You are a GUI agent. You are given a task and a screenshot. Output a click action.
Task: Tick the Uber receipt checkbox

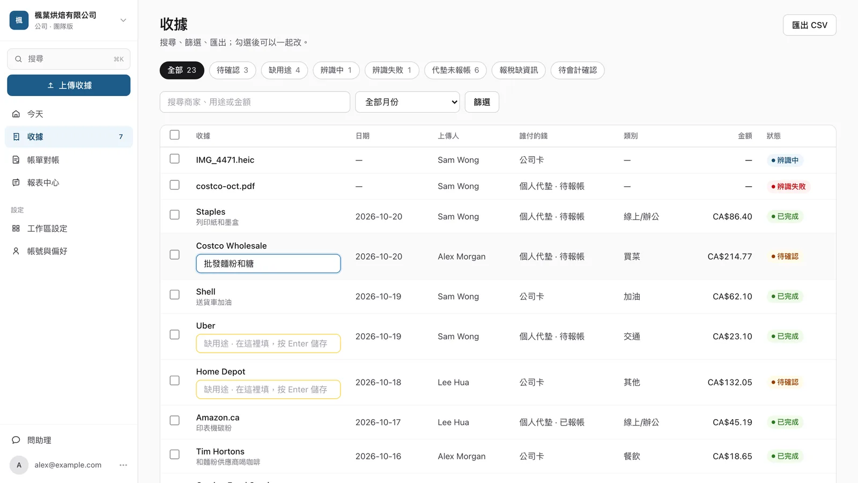coord(175,335)
